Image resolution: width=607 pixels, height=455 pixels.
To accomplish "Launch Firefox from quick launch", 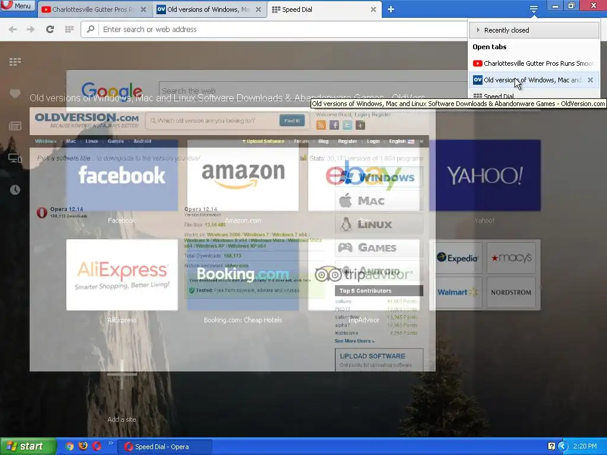I will click(83, 446).
